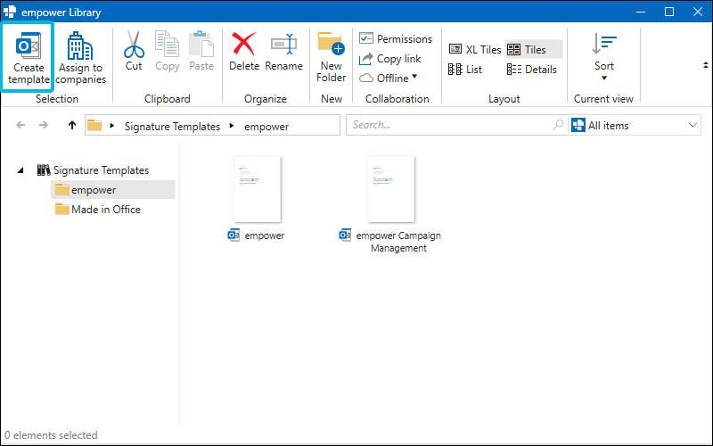Screen dimensions: 713x446
Task: Click the folder icon in address bar
Action: click(x=94, y=125)
